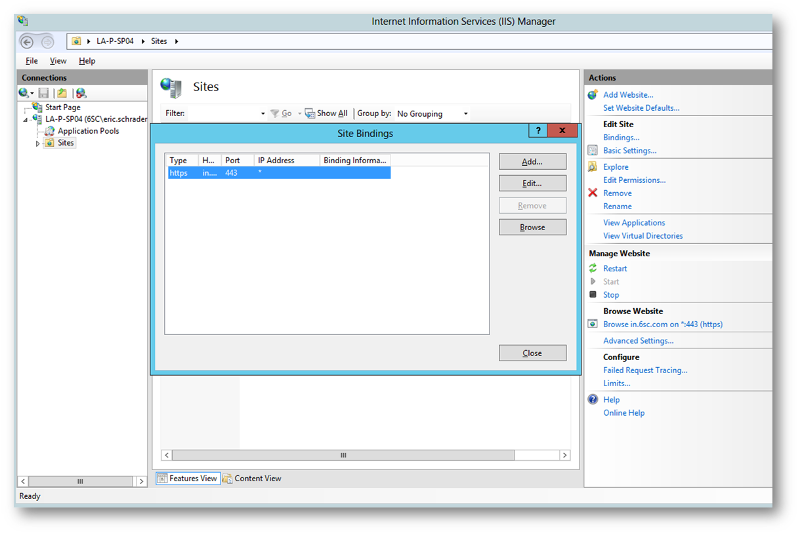The width and height of the screenshot is (800, 535).
Task: Click the Add Website globe icon
Action: (x=593, y=94)
